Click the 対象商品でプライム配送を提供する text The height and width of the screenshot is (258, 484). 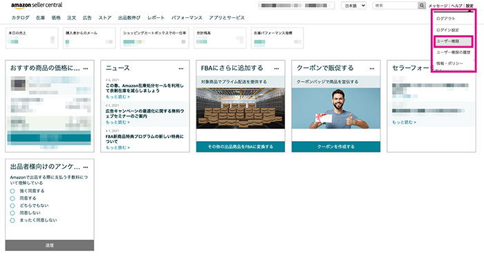234,82
